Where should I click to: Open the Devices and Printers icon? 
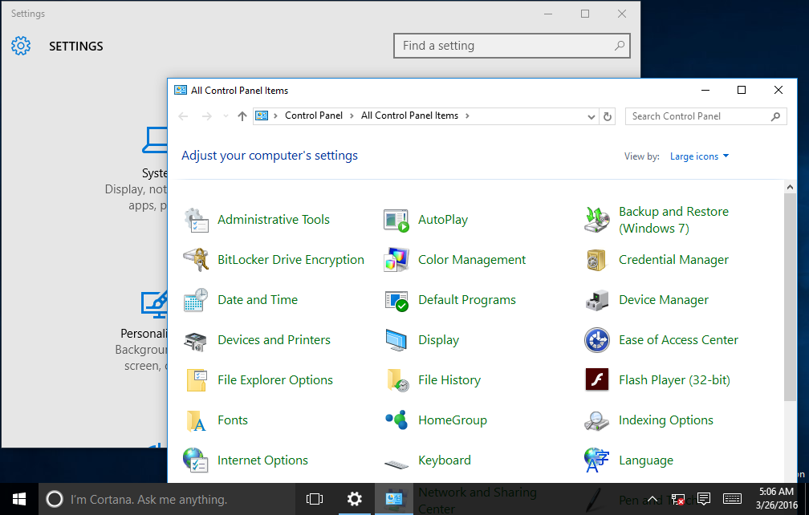[196, 341]
